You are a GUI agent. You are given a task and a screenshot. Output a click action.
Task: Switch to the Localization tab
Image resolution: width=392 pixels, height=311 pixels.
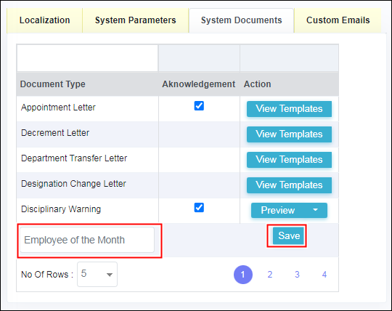coord(45,20)
